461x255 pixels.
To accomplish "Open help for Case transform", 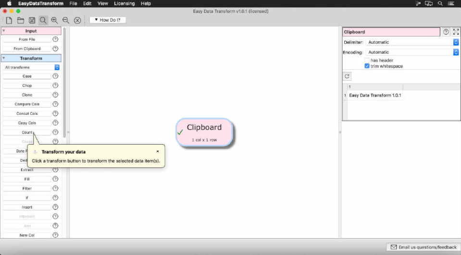I will 55,76.
